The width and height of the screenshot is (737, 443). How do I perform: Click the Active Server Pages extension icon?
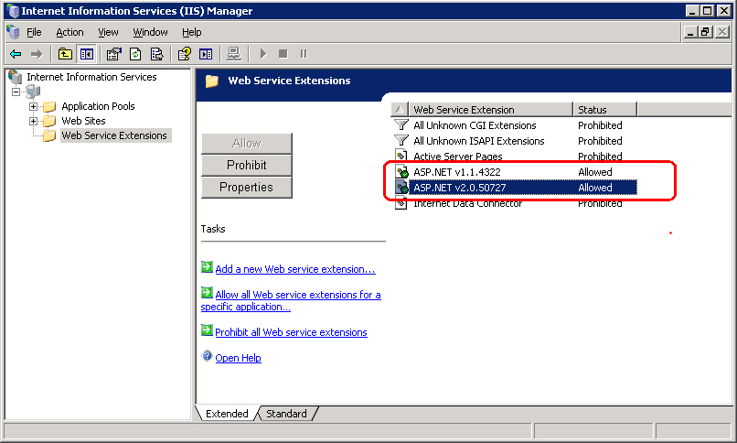401,156
